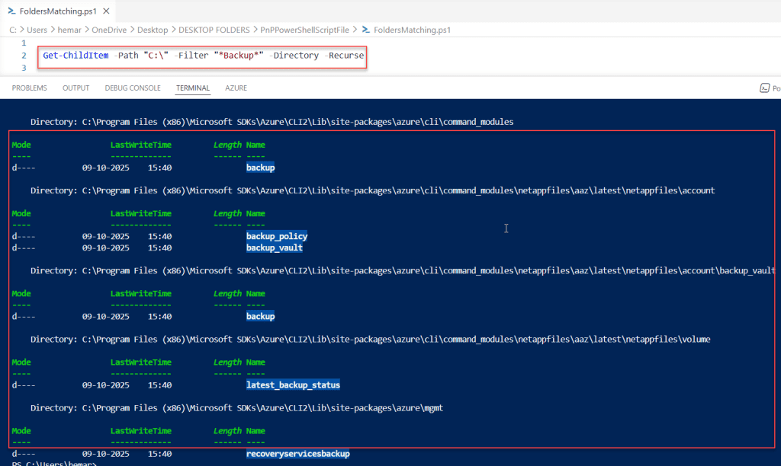Image resolution: width=781 pixels, height=466 pixels.
Task: Select the FoldersMatching.ps1 file tab
Action: 58,11
